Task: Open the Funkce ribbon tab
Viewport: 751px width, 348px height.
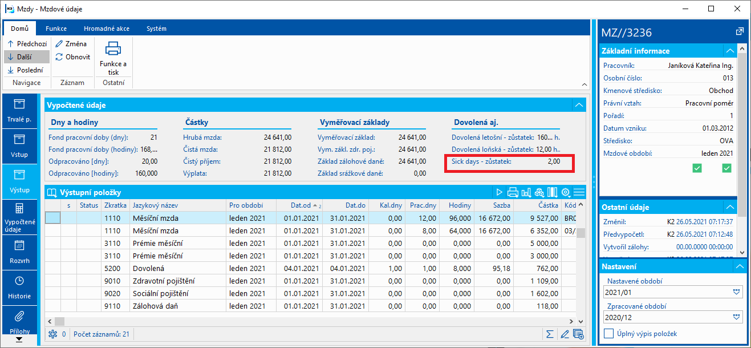Action: (x=56, y=29)
